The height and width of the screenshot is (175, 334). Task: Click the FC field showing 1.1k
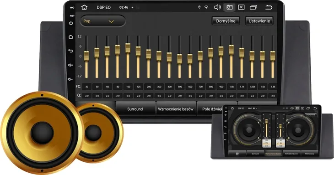pos(242,87)
